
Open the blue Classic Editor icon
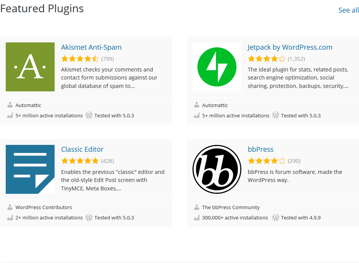30,169
